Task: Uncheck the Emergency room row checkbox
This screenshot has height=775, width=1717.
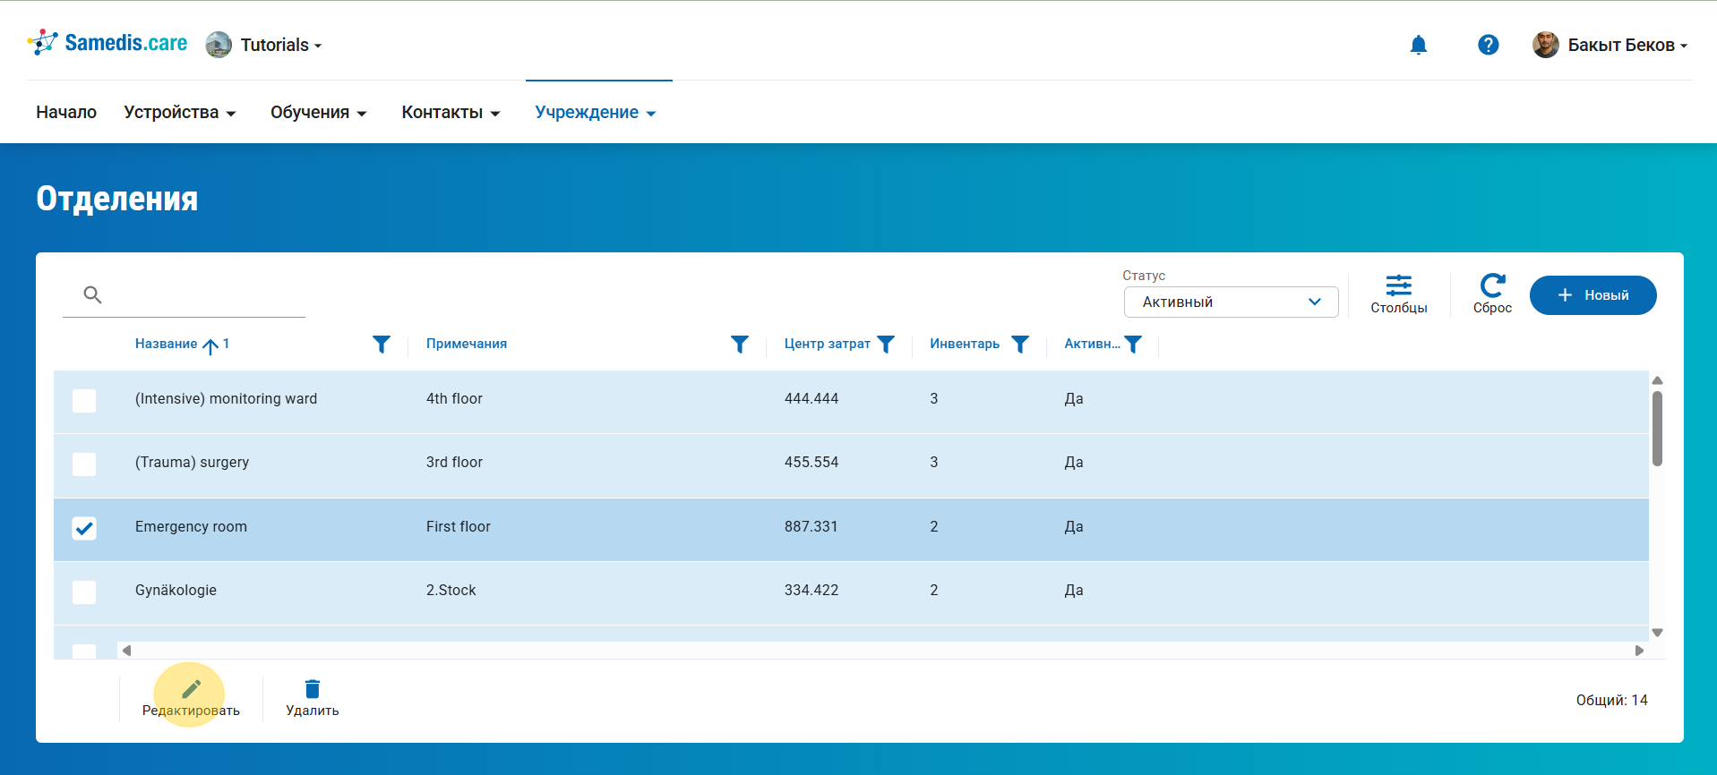Action: [x=84, y=528]
